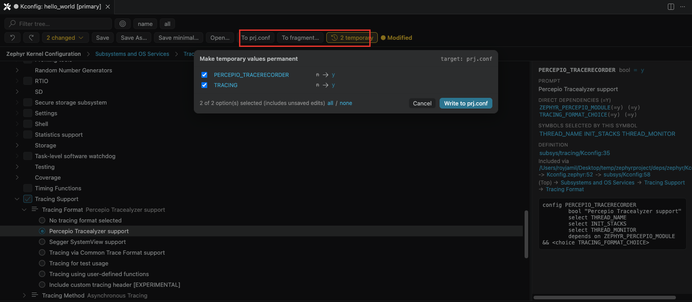Enable the Timing Functions checkbox
Viewport: 692px width, 302px height.
(x=28, y=188)
